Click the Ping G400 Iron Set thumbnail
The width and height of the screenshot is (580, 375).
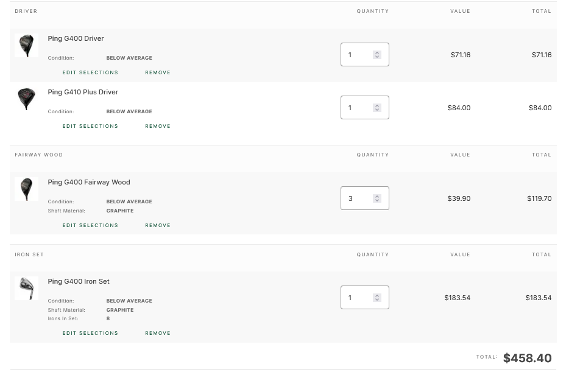click(x=26, y=288)
